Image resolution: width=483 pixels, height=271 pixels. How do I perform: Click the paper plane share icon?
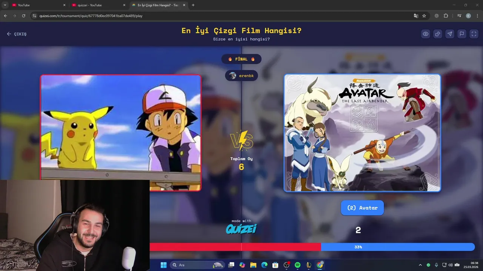[x=450, y=34]
